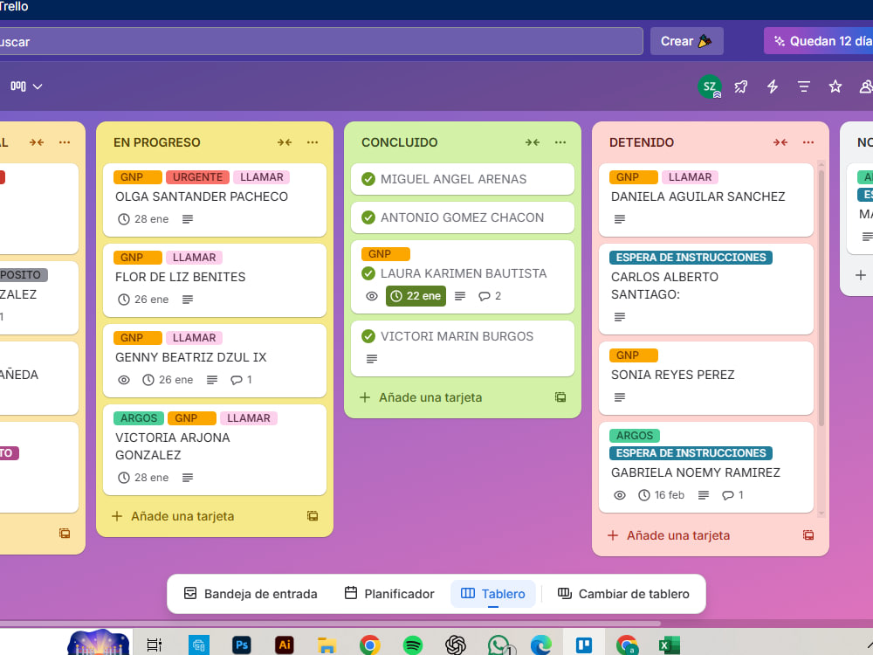Click comments icon on LAURA KARIMEN BAUTISTA
The height and width of the screenshot is (655, 873).
[490, 296]
